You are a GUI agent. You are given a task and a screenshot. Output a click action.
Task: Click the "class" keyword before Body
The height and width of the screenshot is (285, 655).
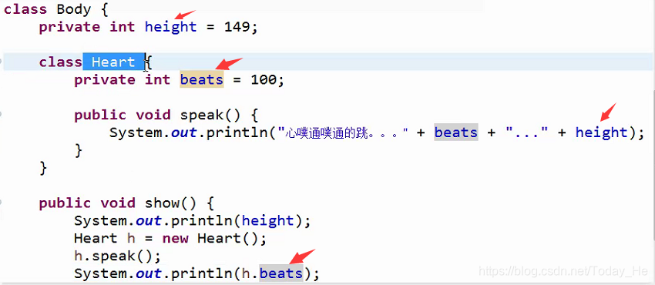point(25,9)
